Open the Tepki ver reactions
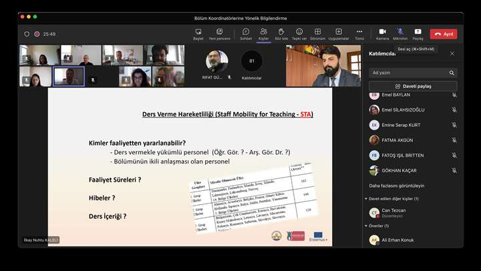The width and height of the screenshot is (481, 271). [299, 33]
